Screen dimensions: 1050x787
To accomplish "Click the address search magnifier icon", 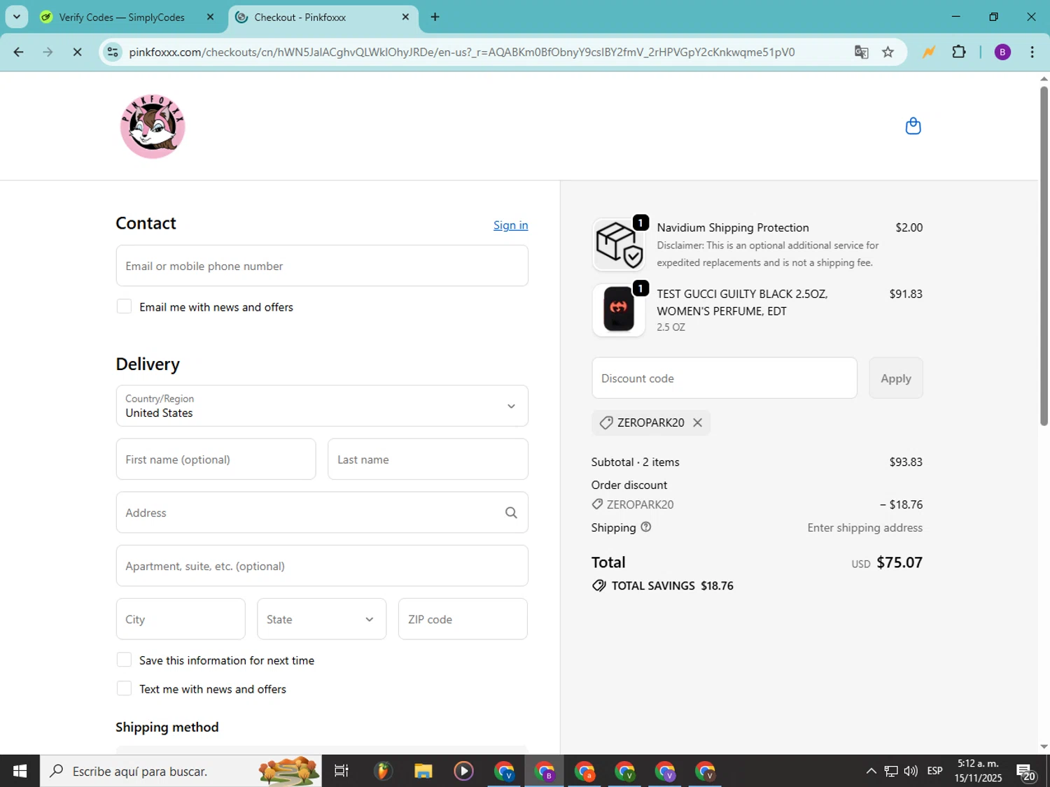I will (x=511, y=513).
